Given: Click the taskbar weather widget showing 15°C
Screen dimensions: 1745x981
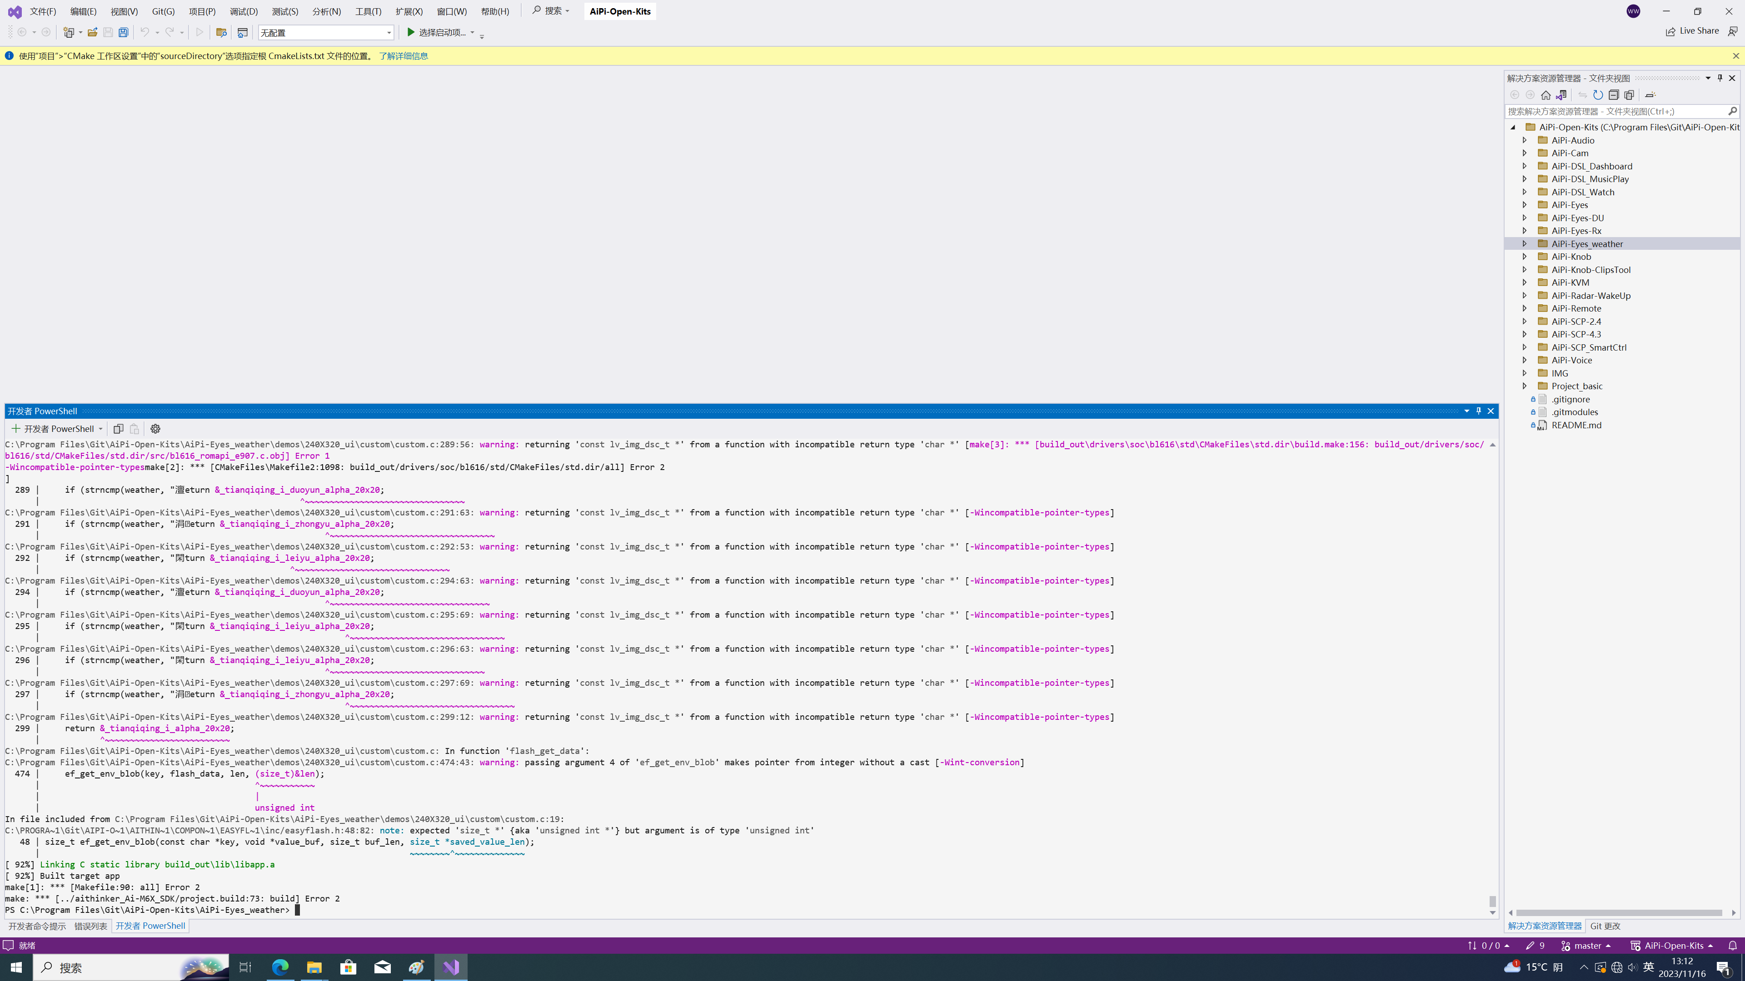Looking at the screenshot, I should [1534, 967].
